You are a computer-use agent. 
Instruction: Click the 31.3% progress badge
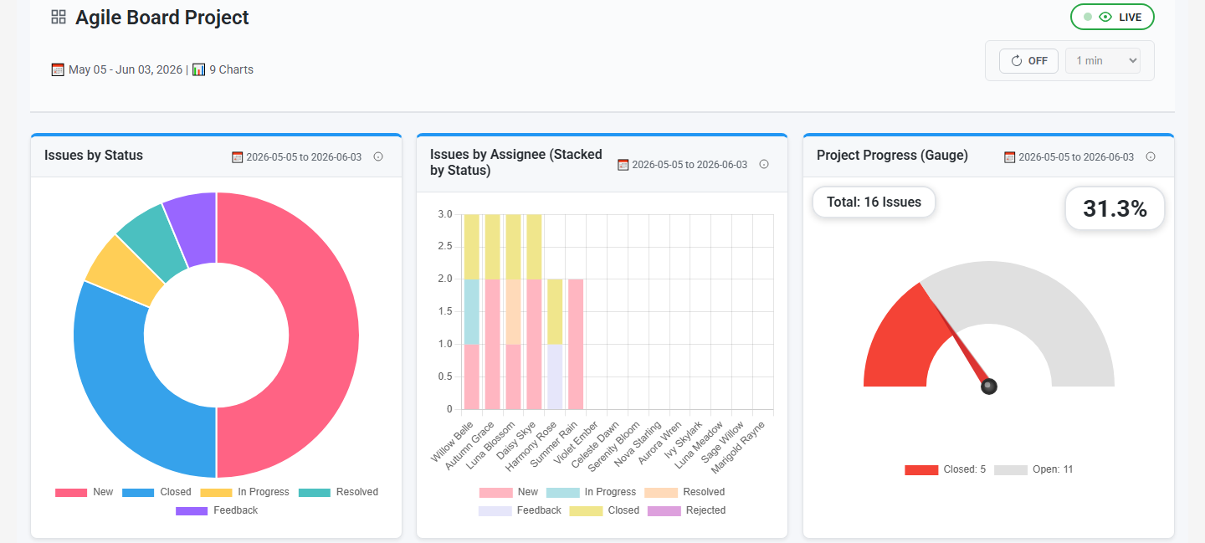click(1115, 208)
